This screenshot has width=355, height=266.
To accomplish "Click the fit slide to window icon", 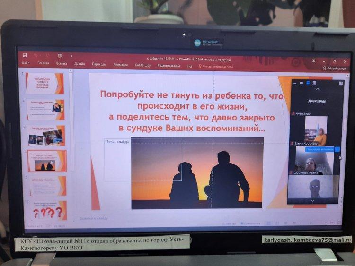I will (339, 223).
